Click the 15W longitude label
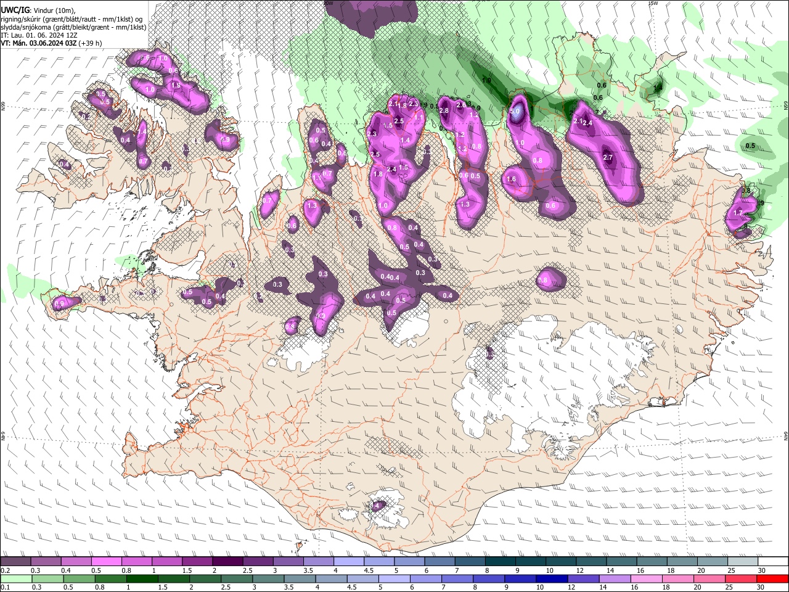 click(653, 3)
